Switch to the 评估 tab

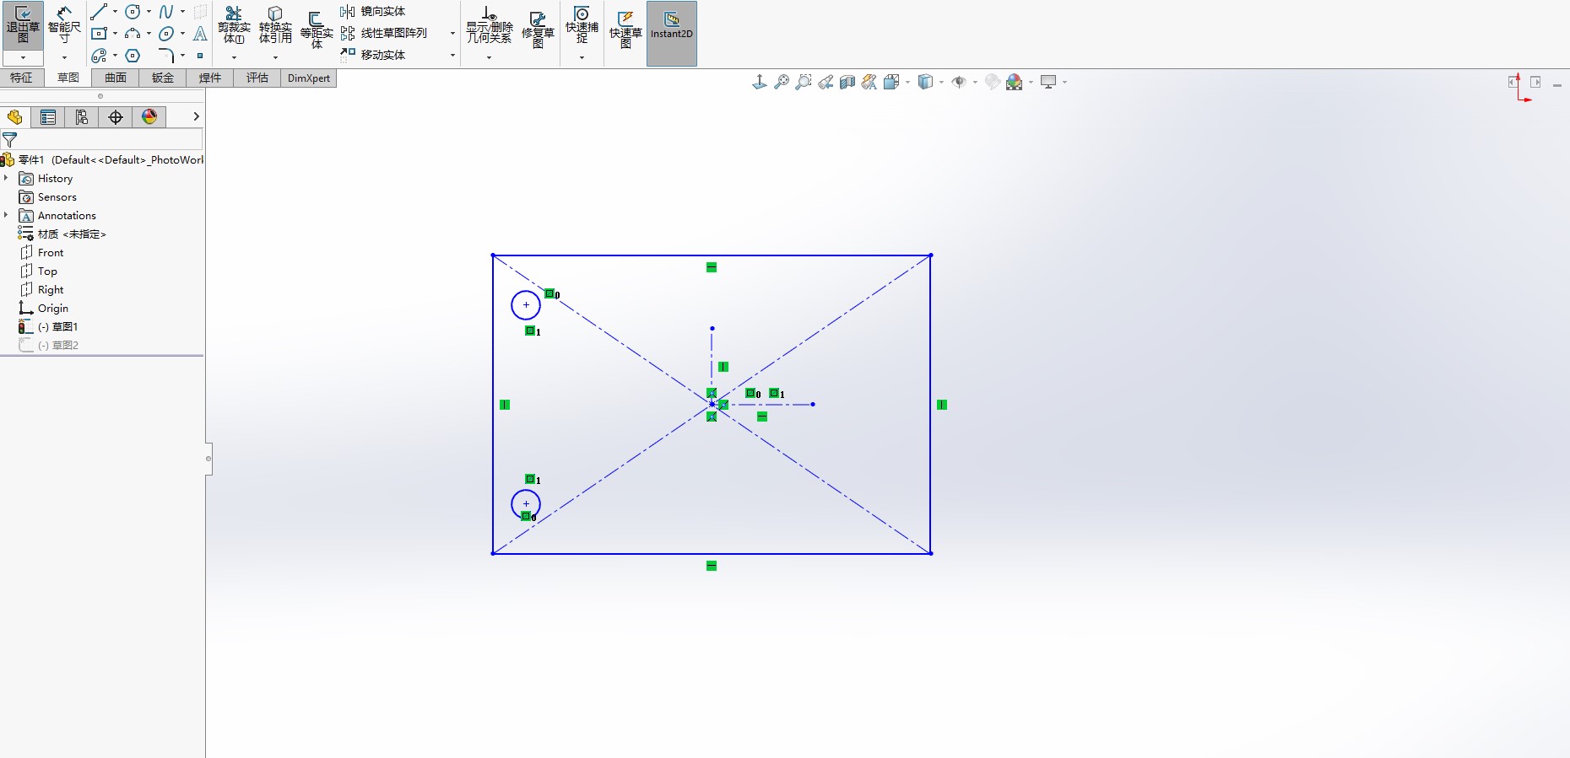tap(257, 78)
